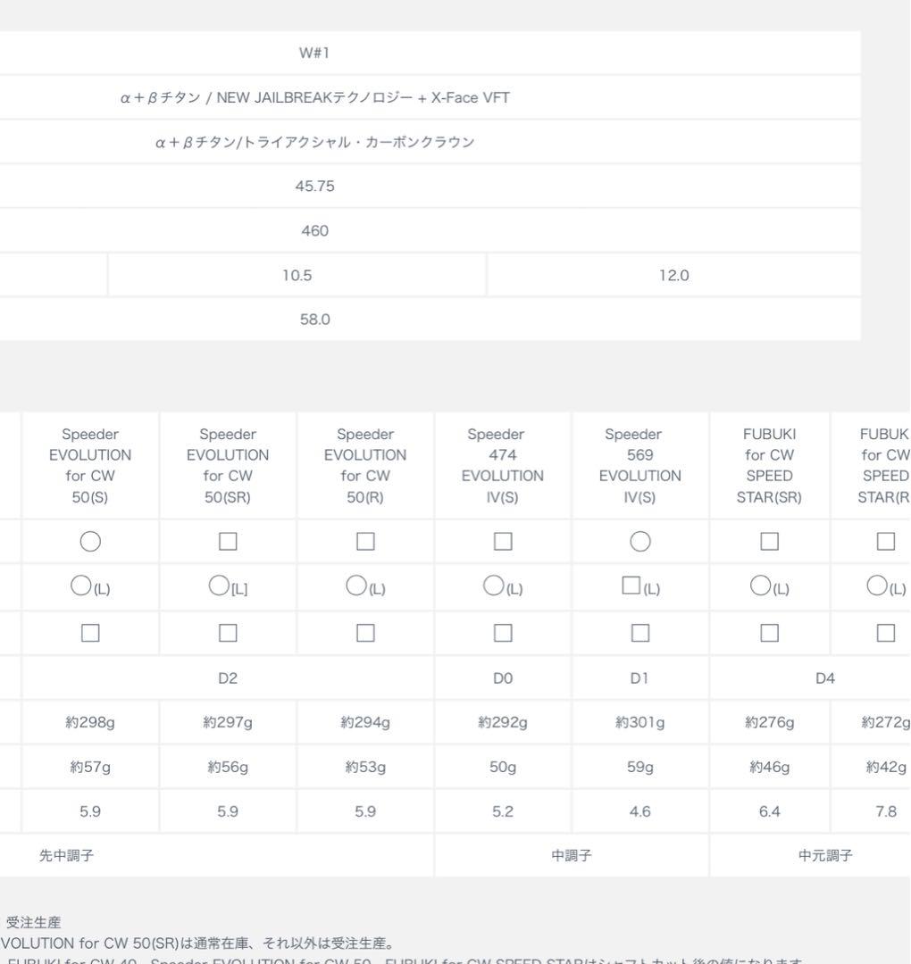Click the 'D2' swing weight cell
911x964 pixels.
coord(228,678)
